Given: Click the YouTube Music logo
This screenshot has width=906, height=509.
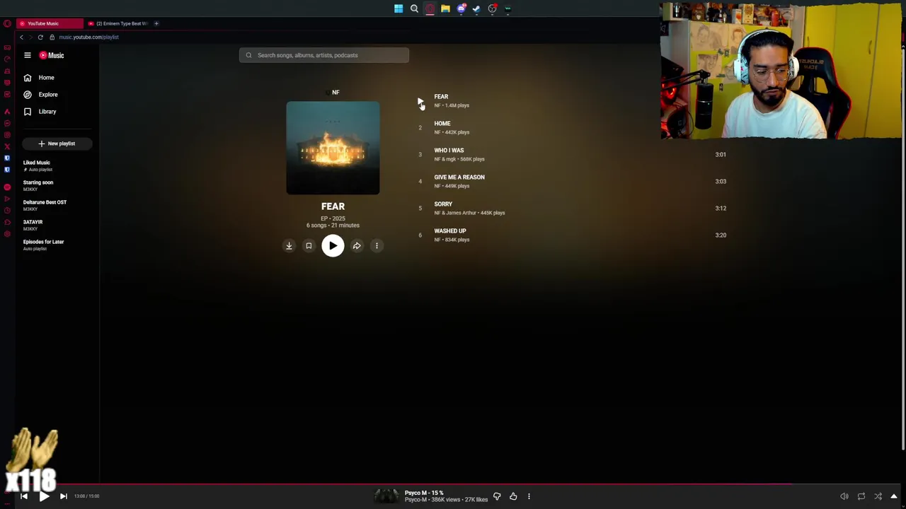Looking at the screenshot, I should coord(52,55).
